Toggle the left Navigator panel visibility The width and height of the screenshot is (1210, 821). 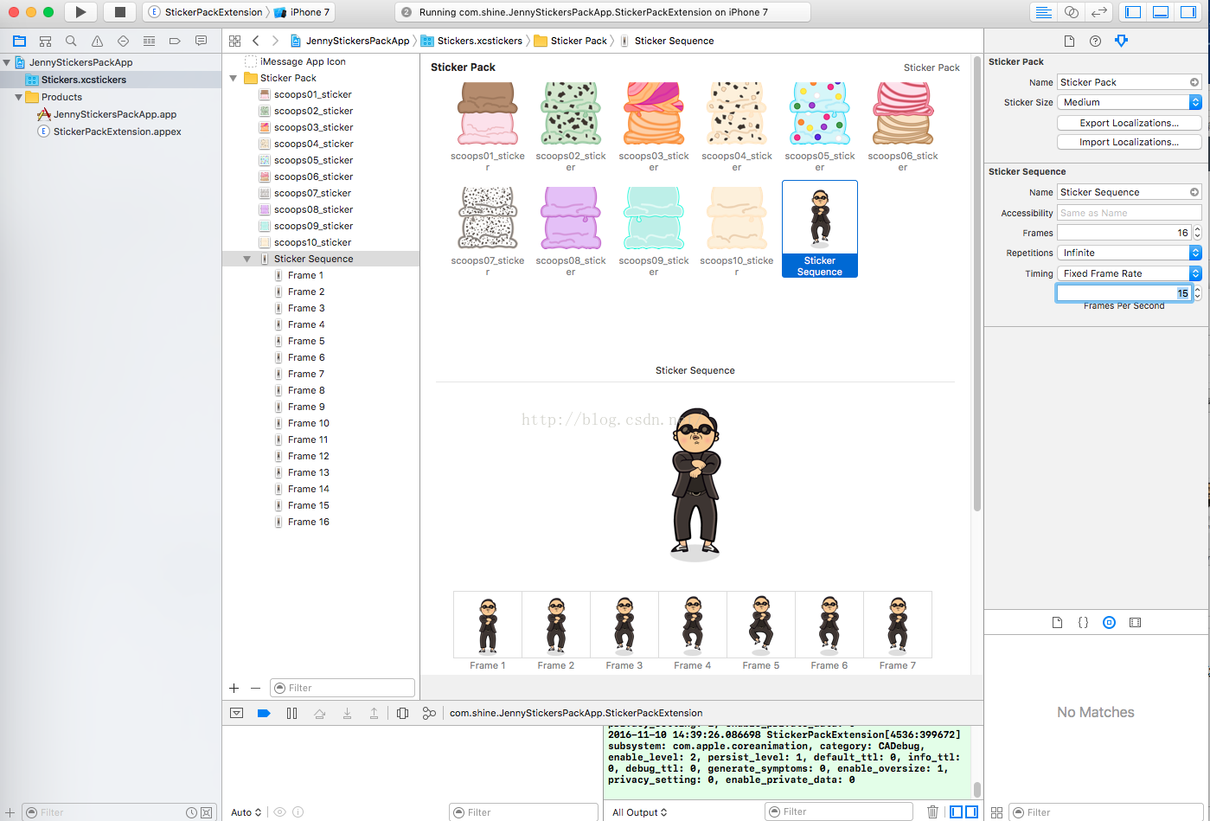point(1133,12)
